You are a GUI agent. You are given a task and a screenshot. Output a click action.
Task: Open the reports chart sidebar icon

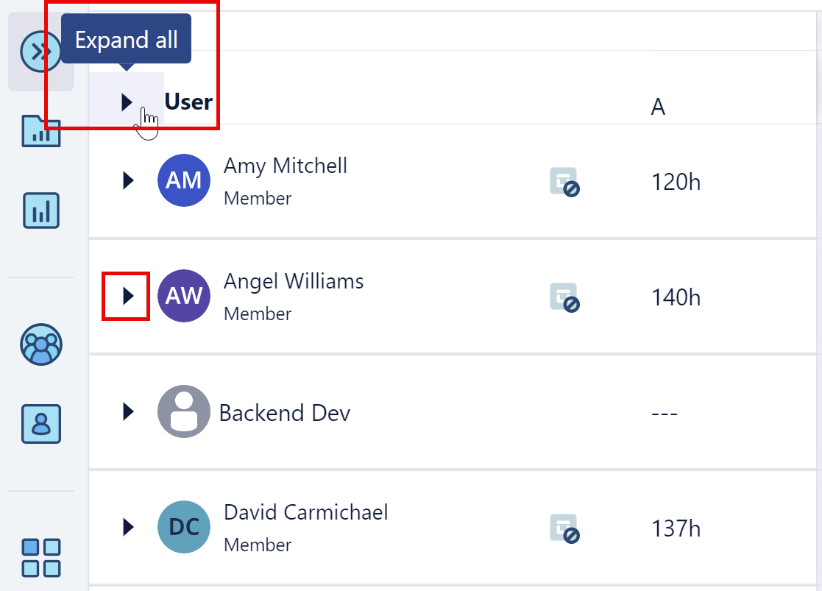pos(40,210)
